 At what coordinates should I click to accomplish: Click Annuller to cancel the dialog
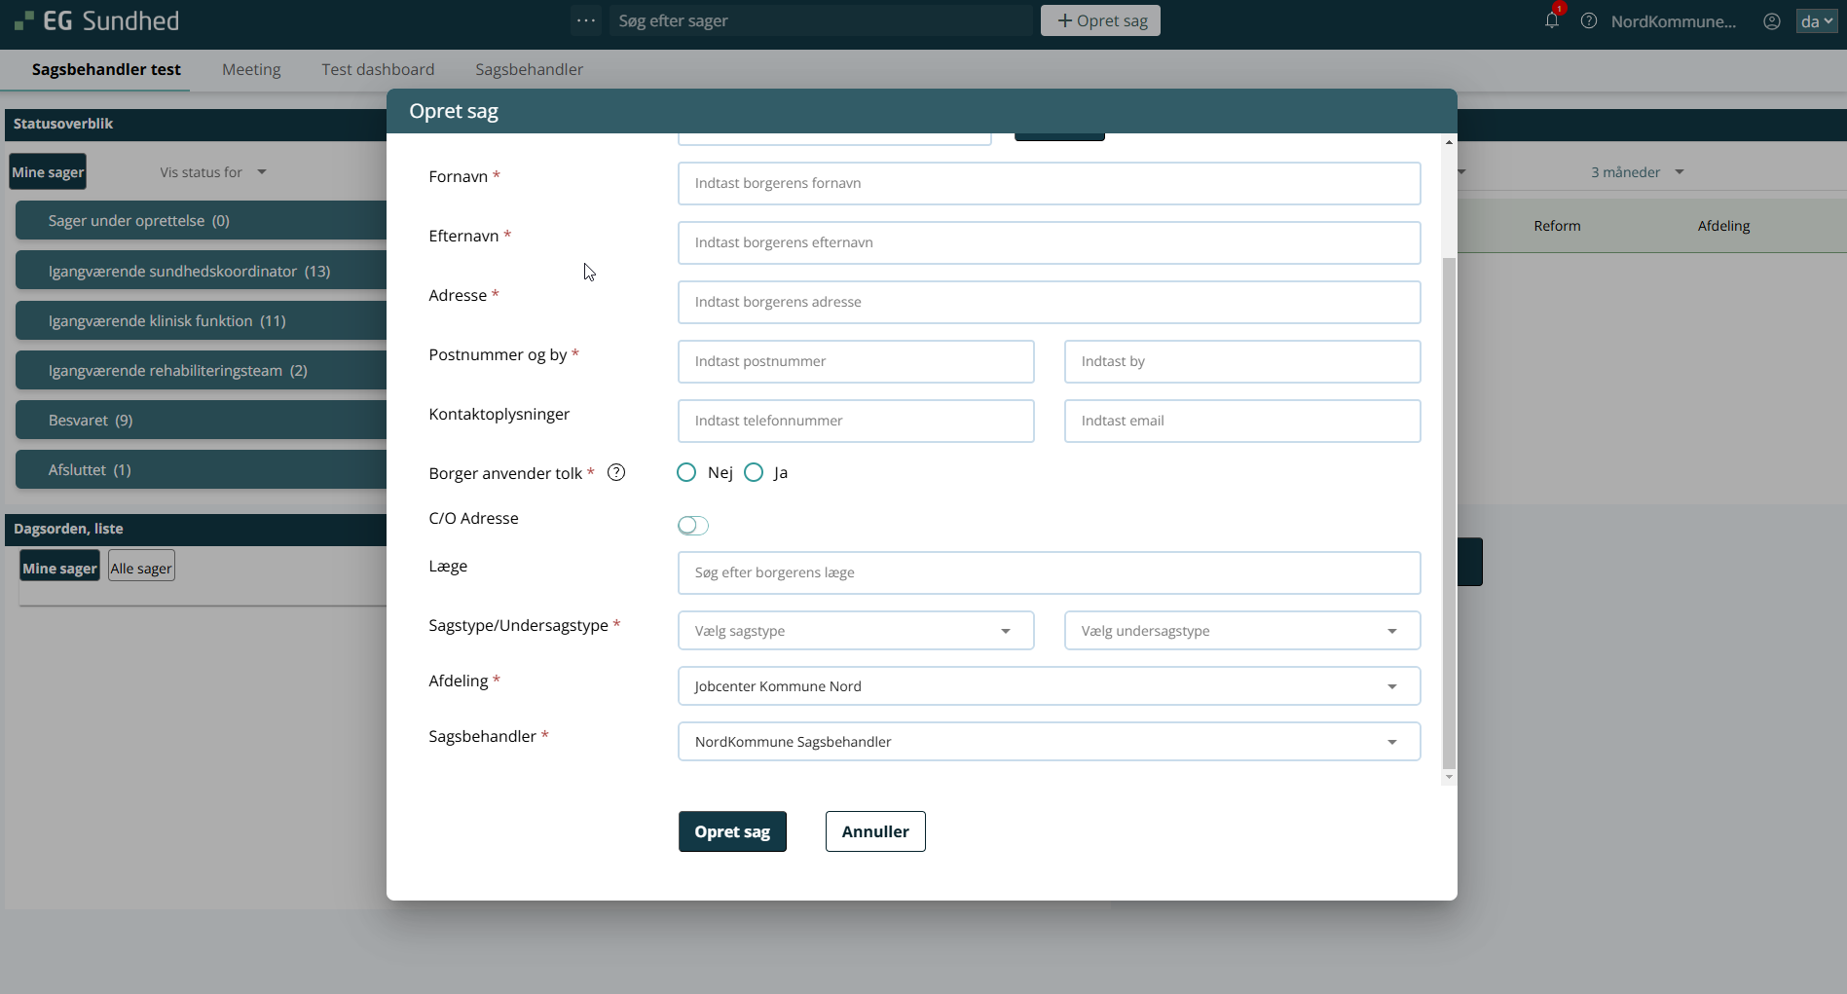(874, 831)
